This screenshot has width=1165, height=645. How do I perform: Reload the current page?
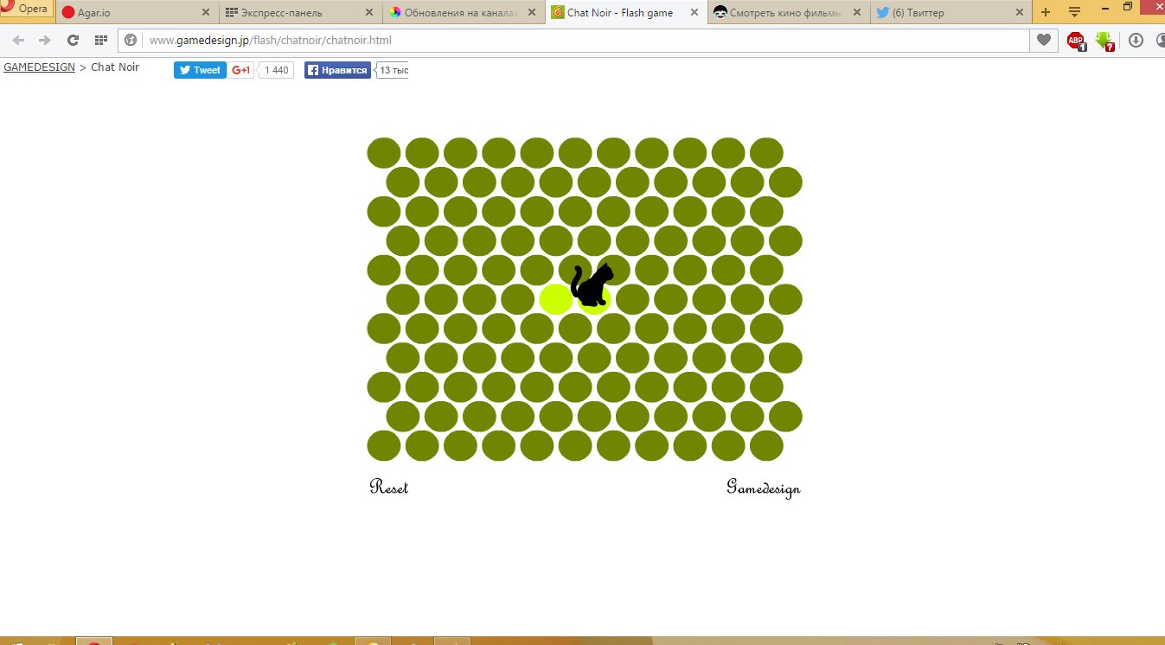pyautogui.click(x=74, y=40)
